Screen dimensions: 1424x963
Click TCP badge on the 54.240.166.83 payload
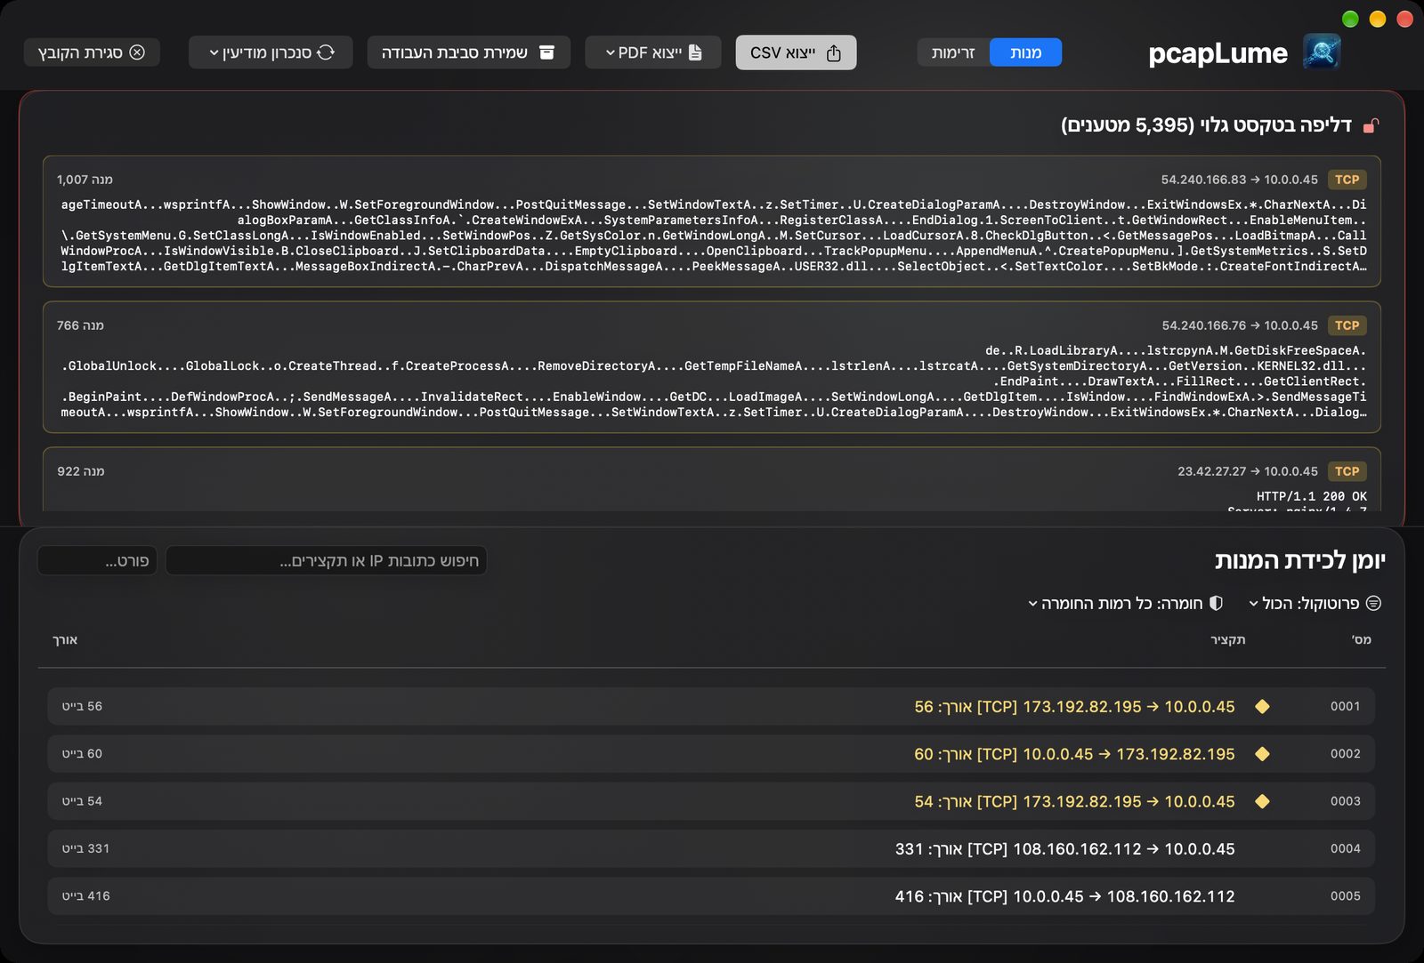(x=1347, y=180)
